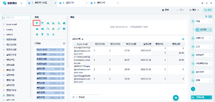
Task: Open the user account icon
Action: click(211, 3)
